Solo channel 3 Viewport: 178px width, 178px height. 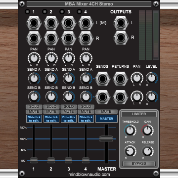69,106
